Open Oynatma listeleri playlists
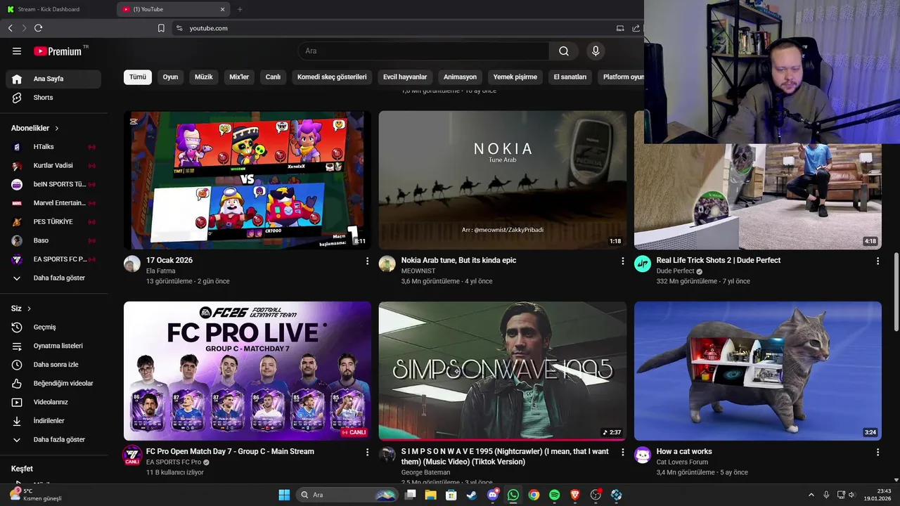The width and height of the screenshot is (900, 506). click(x=53, y=346)
